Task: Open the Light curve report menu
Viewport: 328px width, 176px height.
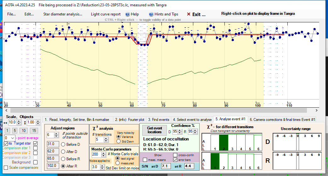Action: pos(106,14)
